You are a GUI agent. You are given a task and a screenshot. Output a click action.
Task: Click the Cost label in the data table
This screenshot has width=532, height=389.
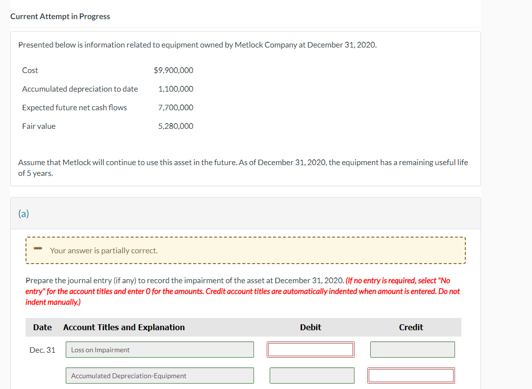pos(30,70)
